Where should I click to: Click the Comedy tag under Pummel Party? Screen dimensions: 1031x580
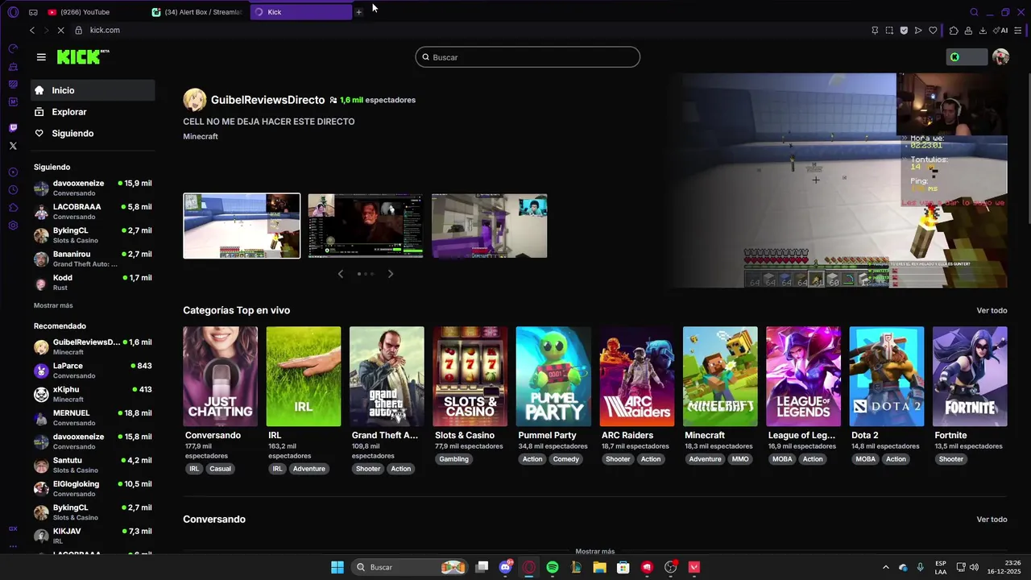coord(566,459)
